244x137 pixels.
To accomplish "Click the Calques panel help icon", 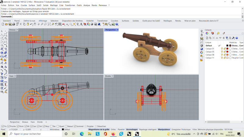I will coord(237,38).
